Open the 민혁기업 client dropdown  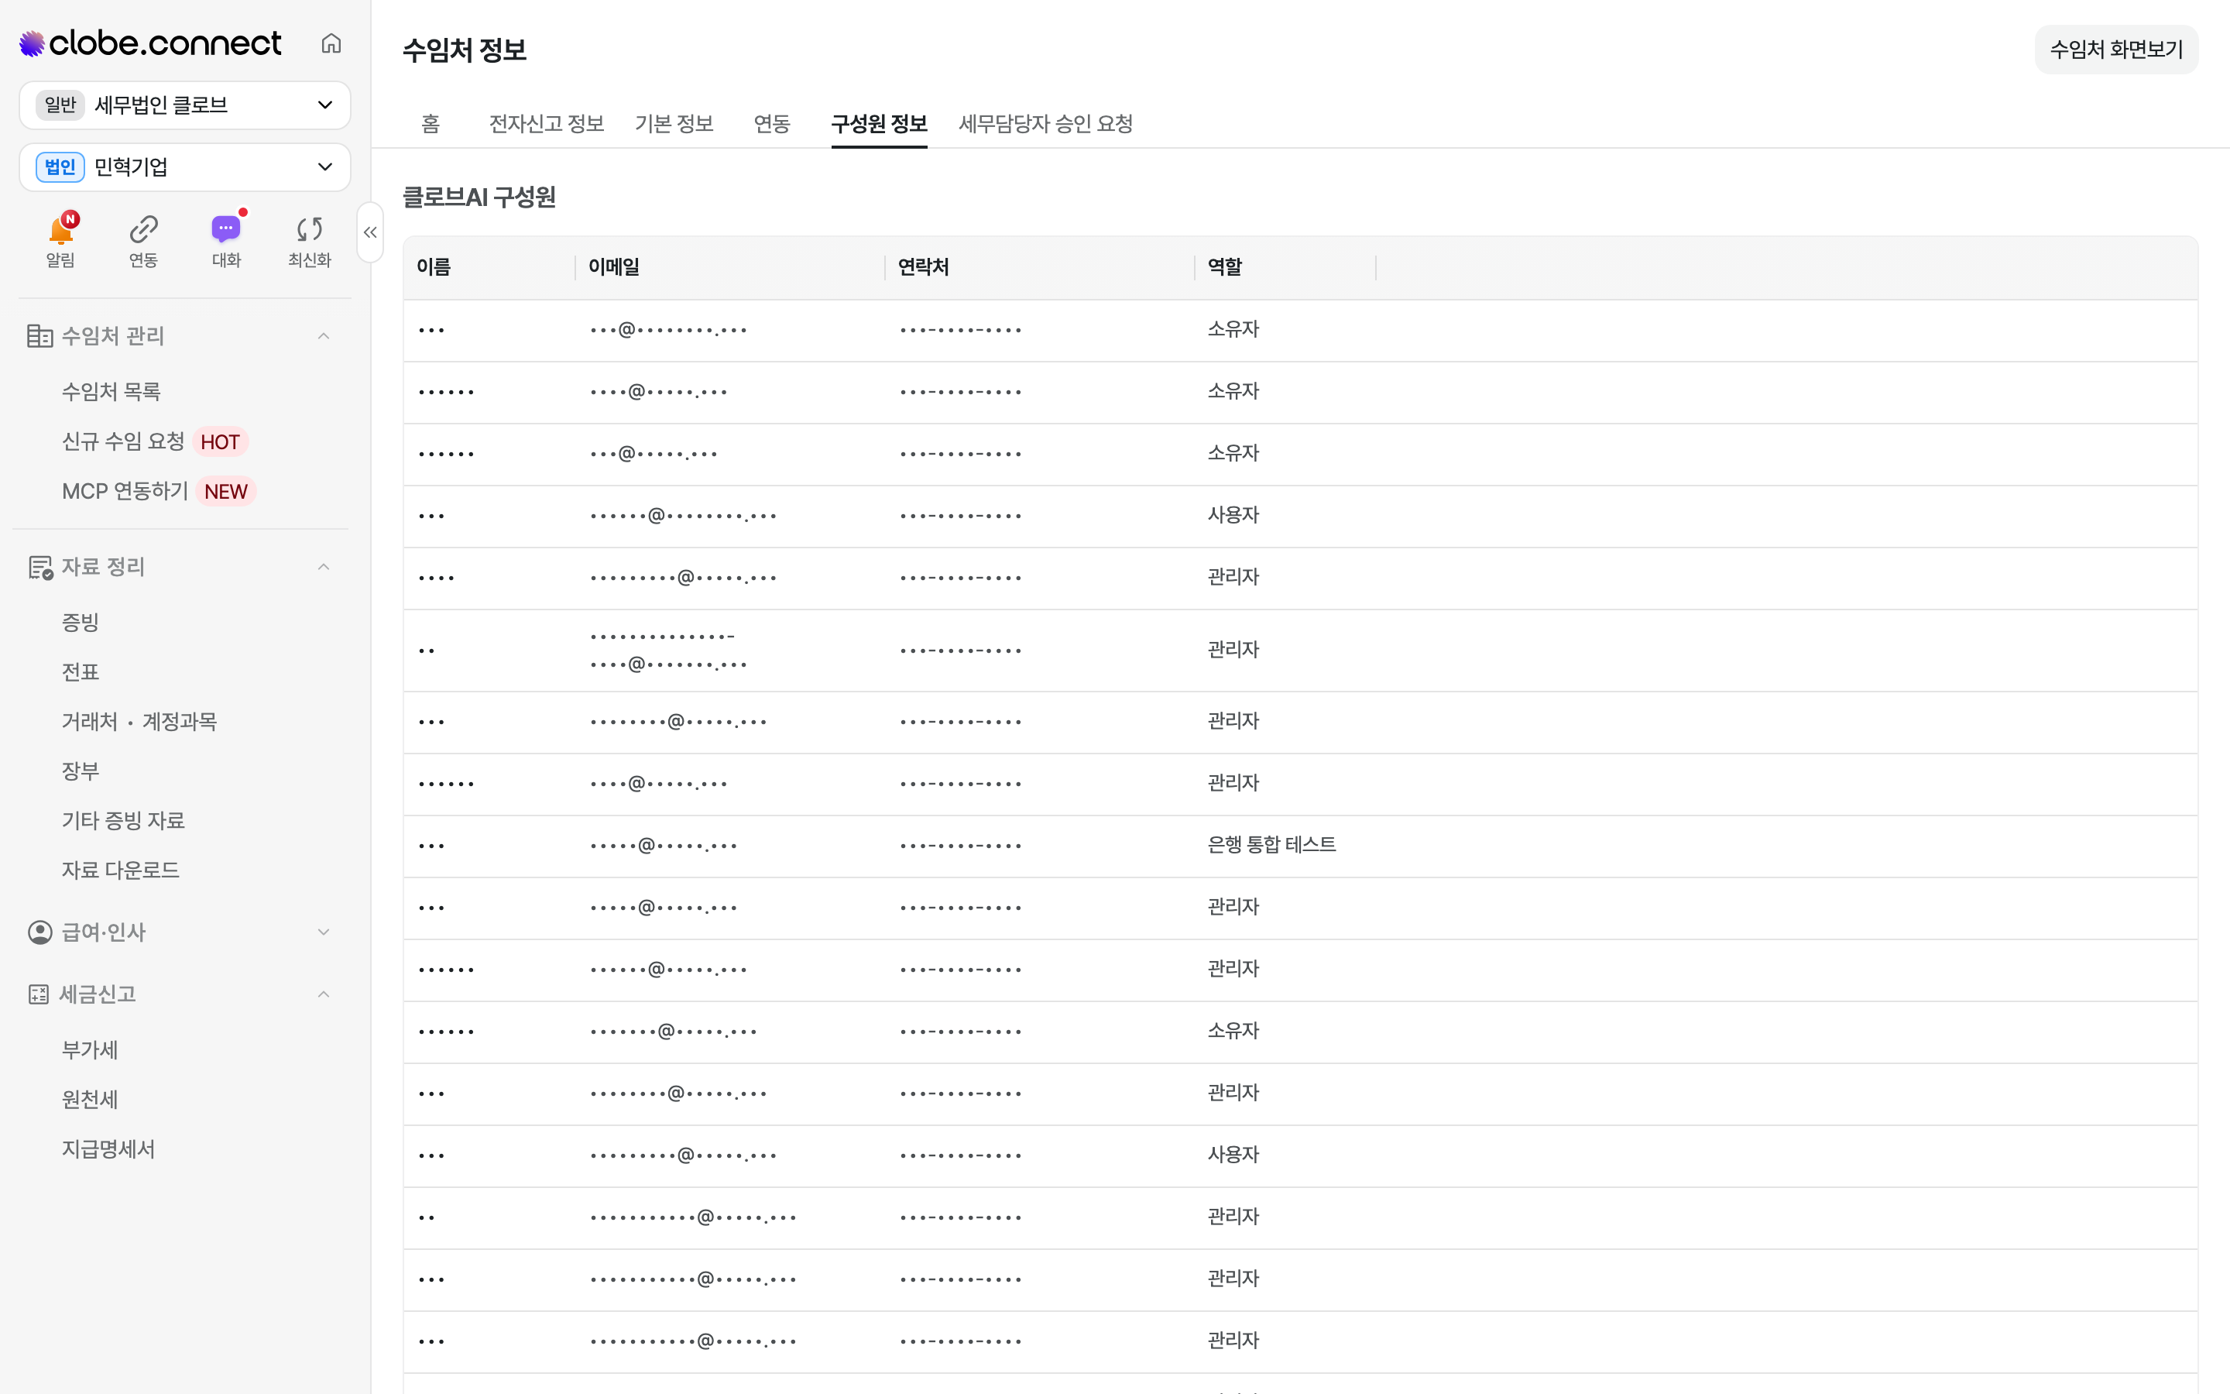[184, 167]
